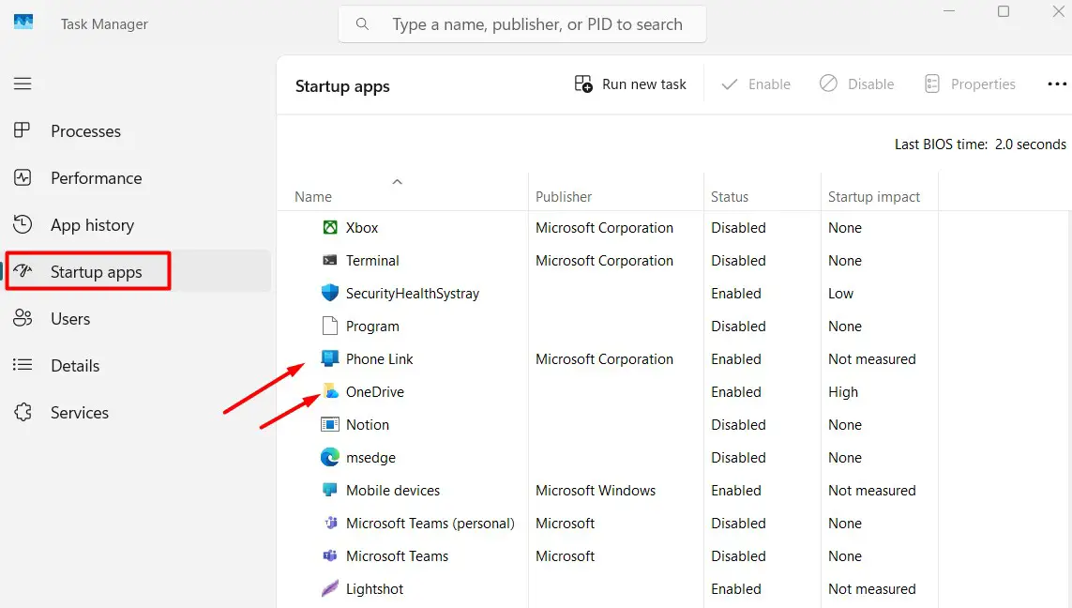Select the msedge browser icon
This screenshot has width=1072, height=608.
[x=329, y=457]
